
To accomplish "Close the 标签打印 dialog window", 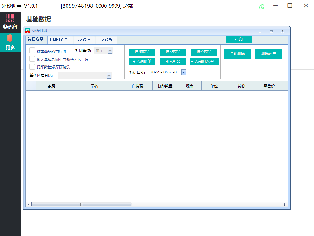I will 282,31.
